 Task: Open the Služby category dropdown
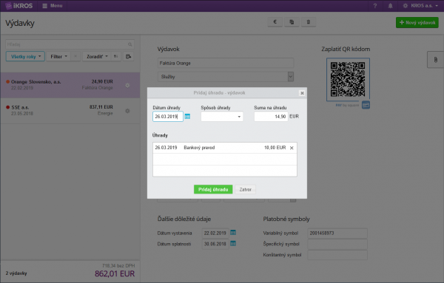coord(226,77)
